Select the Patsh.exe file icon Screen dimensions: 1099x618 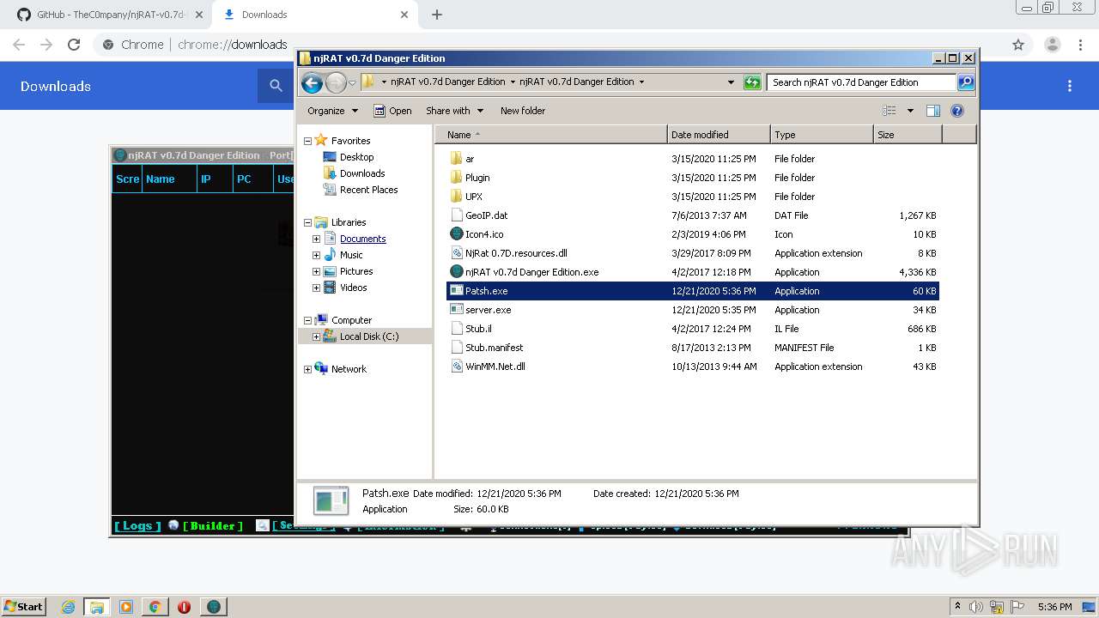457,291
